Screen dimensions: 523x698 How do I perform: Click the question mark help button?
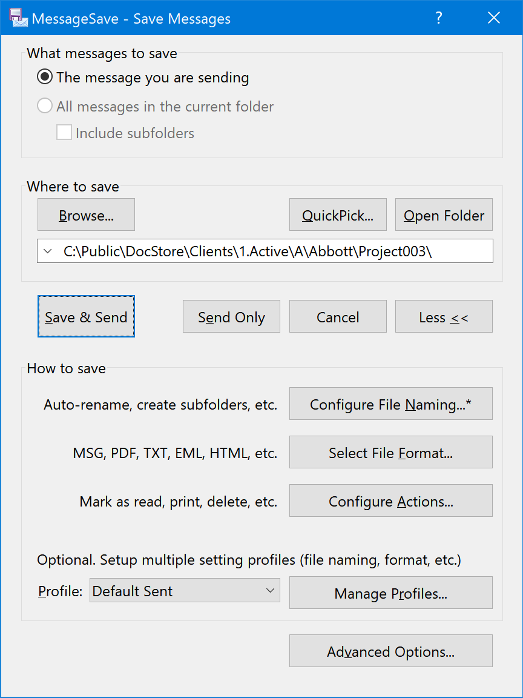pyautogui.click(x=439, y=18)
